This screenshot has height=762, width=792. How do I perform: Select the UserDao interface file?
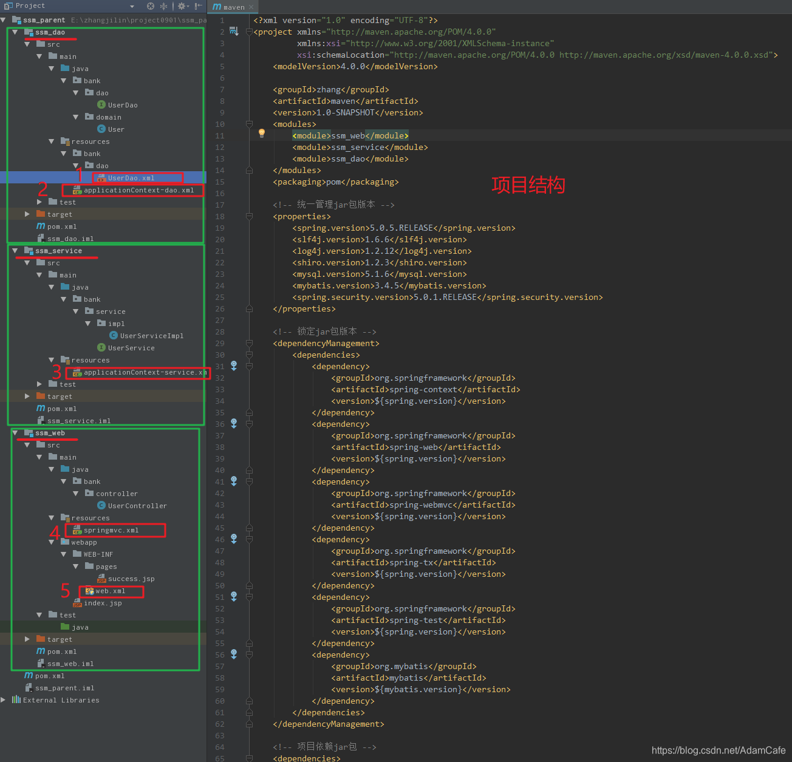(x=117, y=105)
